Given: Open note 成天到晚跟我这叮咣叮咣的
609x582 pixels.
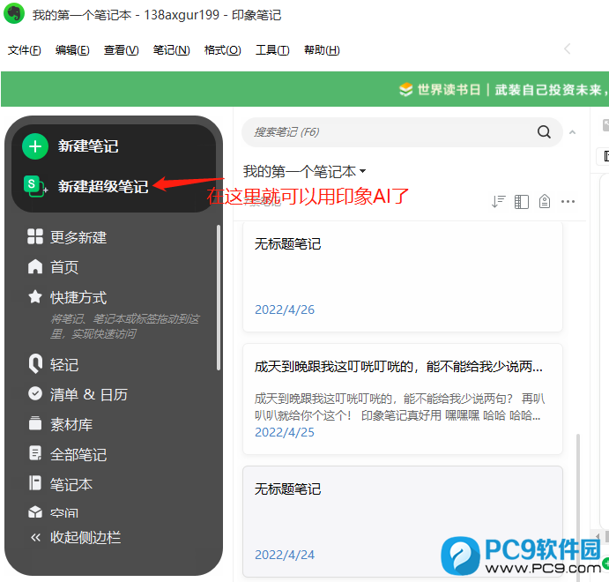Looking at the screenshot, I should [403, 399].
